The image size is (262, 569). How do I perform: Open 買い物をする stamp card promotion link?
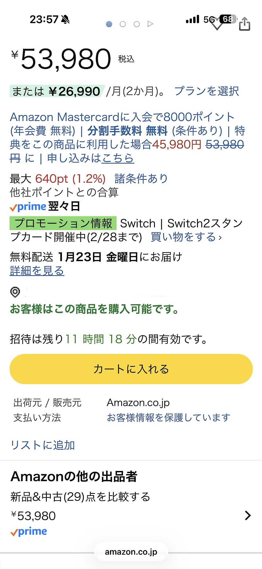pyautogui.click(x=186, y=237)
